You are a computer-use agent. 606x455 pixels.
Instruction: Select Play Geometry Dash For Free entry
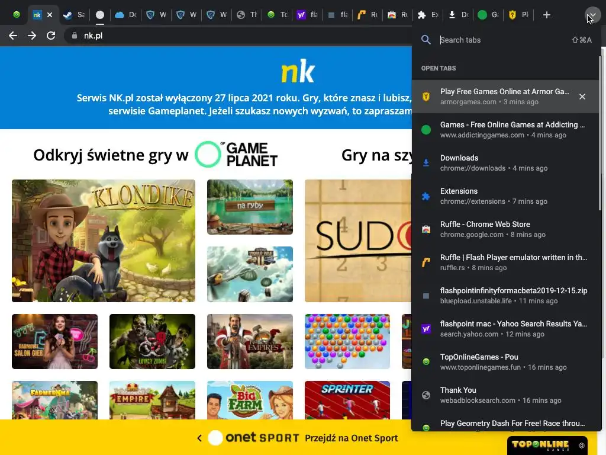(x=505, y=424)
